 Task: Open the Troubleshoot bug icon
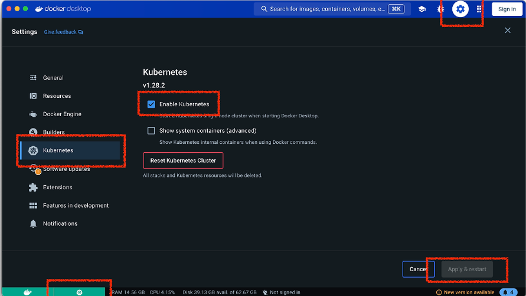click(x=440, y=9)
